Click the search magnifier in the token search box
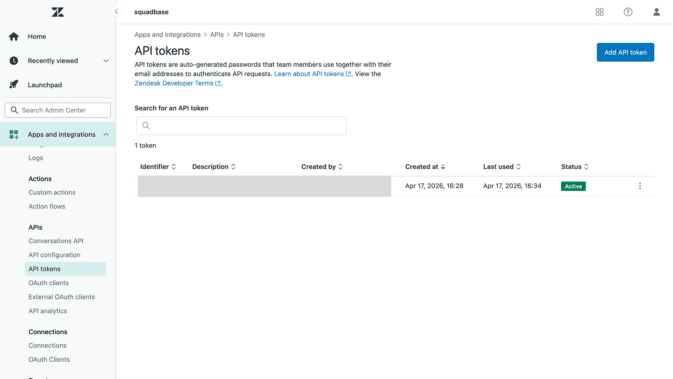Image resolution: width=673 pixels, height=379 pixels. click(x=146, y=126)
